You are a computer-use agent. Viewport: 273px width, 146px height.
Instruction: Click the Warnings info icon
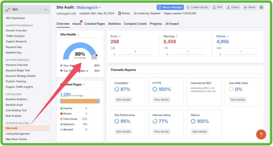click(177, 36)
